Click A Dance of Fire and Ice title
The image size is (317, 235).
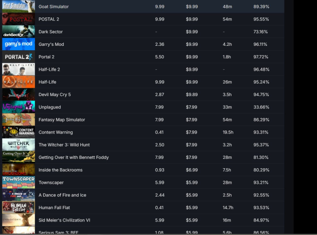tap(62, 195)
